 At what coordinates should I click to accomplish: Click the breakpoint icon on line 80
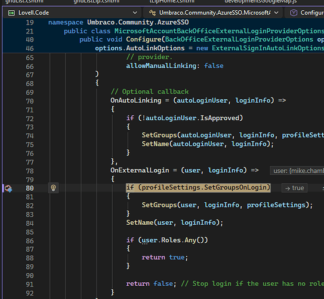[x=8, y=188]
